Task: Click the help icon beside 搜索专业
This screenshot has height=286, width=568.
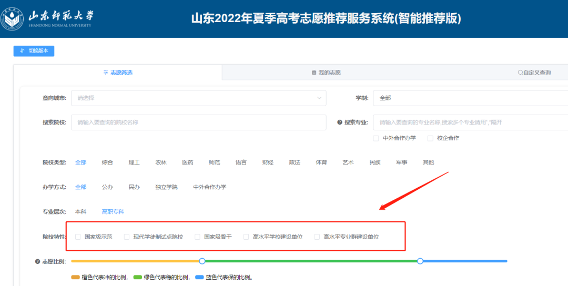Action: coord(339,122)
